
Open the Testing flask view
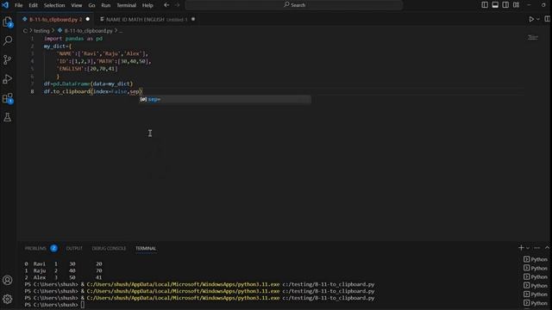tap(8, 117)
